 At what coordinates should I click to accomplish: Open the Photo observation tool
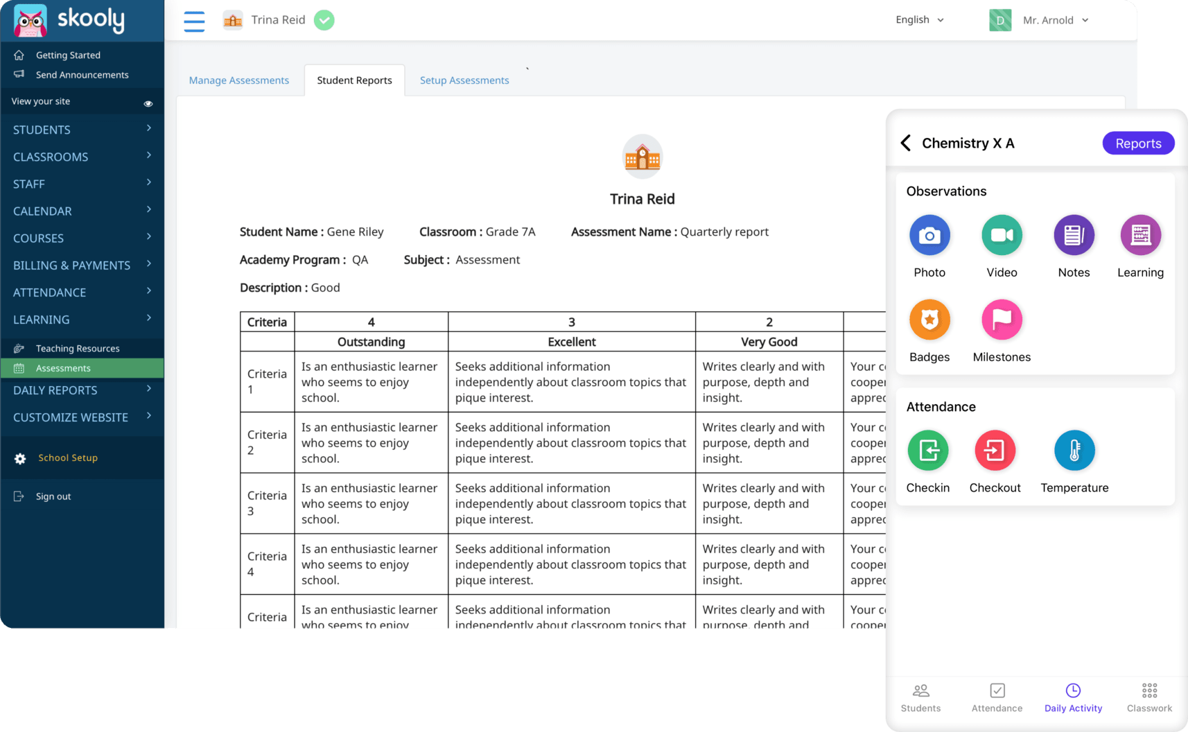[x=929, y=235]
